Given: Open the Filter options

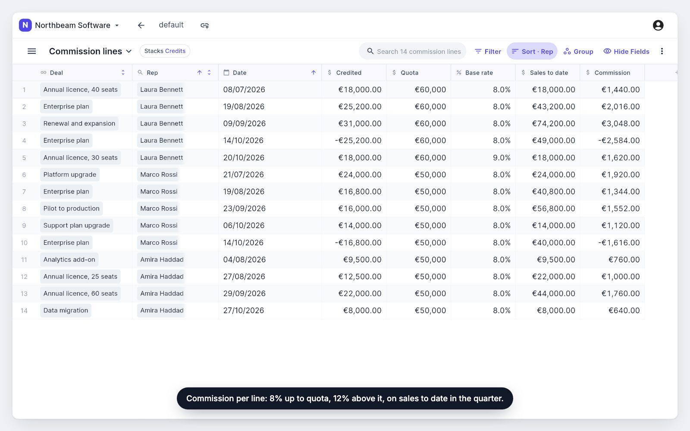Looking at the screenshot, I should [488, 51].
